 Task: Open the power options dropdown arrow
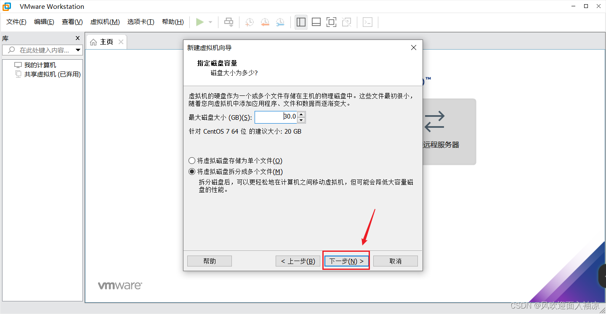[210, 22]
